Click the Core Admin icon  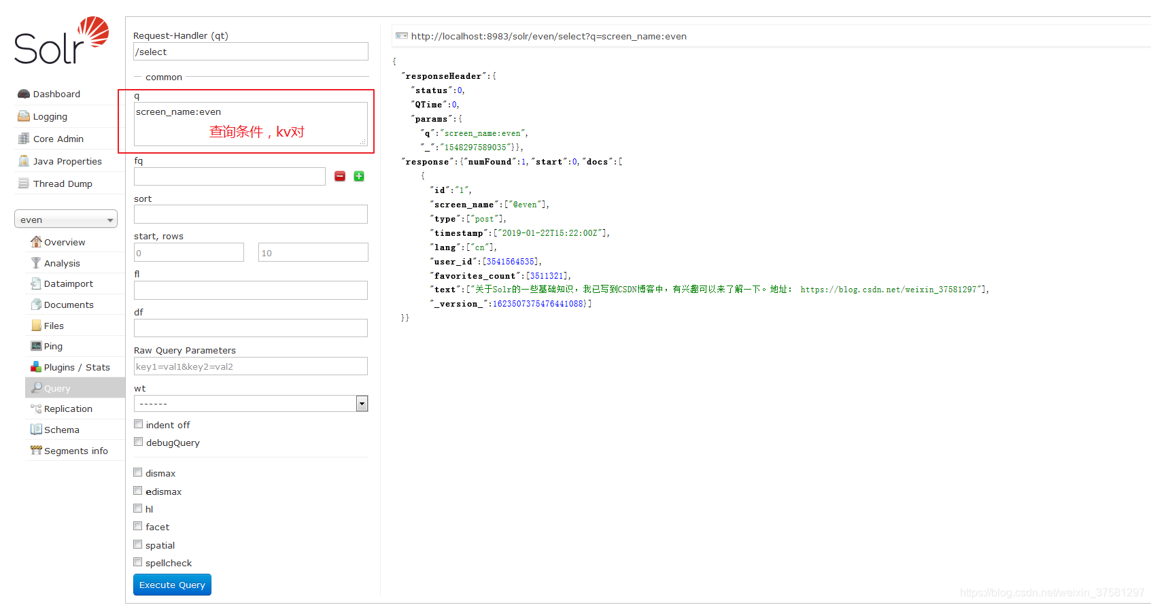pos(24,139)
